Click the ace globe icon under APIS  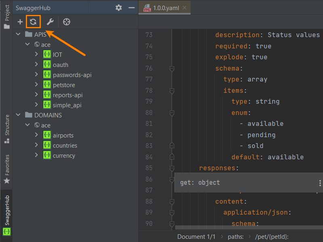click(37, 44)
